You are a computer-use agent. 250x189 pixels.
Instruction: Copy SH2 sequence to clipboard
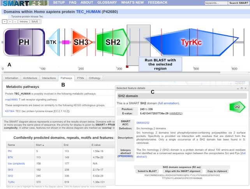[217, 171]
